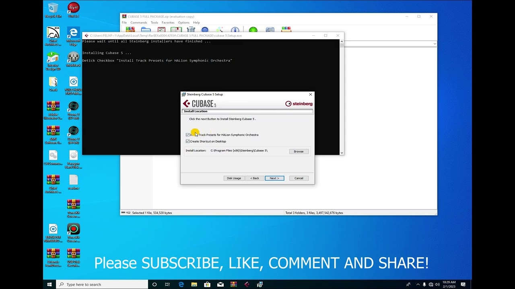Image resolution: width=515 pixels, height=289 pixels.
Task: Select the Paragon Hard Disk desktop icon
Action: point(73,159)
